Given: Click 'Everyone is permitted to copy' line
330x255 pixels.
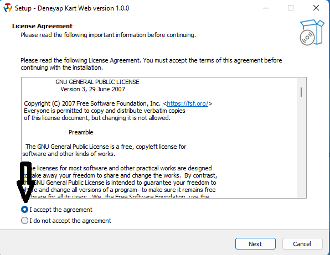Looking at the screenshot, I should click(105, 111).
